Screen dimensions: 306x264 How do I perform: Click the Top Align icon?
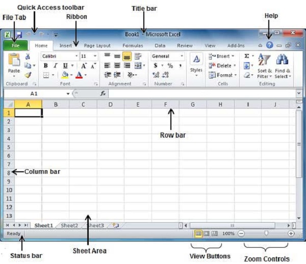coord(107,56)
